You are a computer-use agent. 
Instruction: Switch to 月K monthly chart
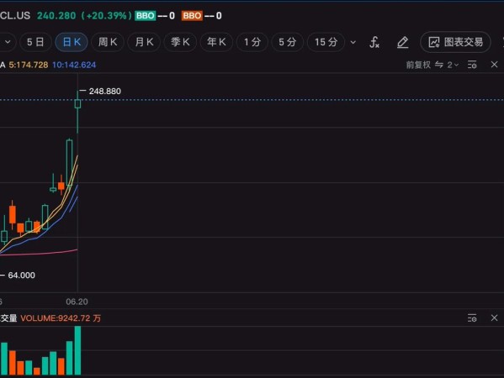[x=144, y=42]
